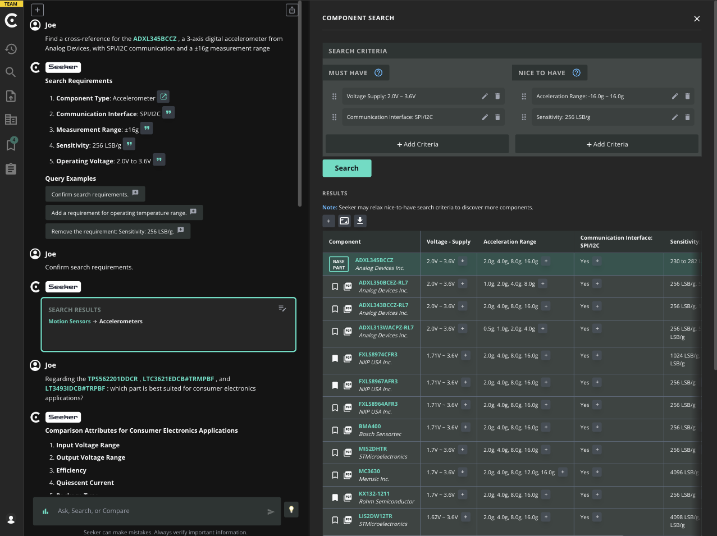Bookmark the FXLS8964AFR3 row
The width and height of the screenshot is (717, 536).
point(335,407)
